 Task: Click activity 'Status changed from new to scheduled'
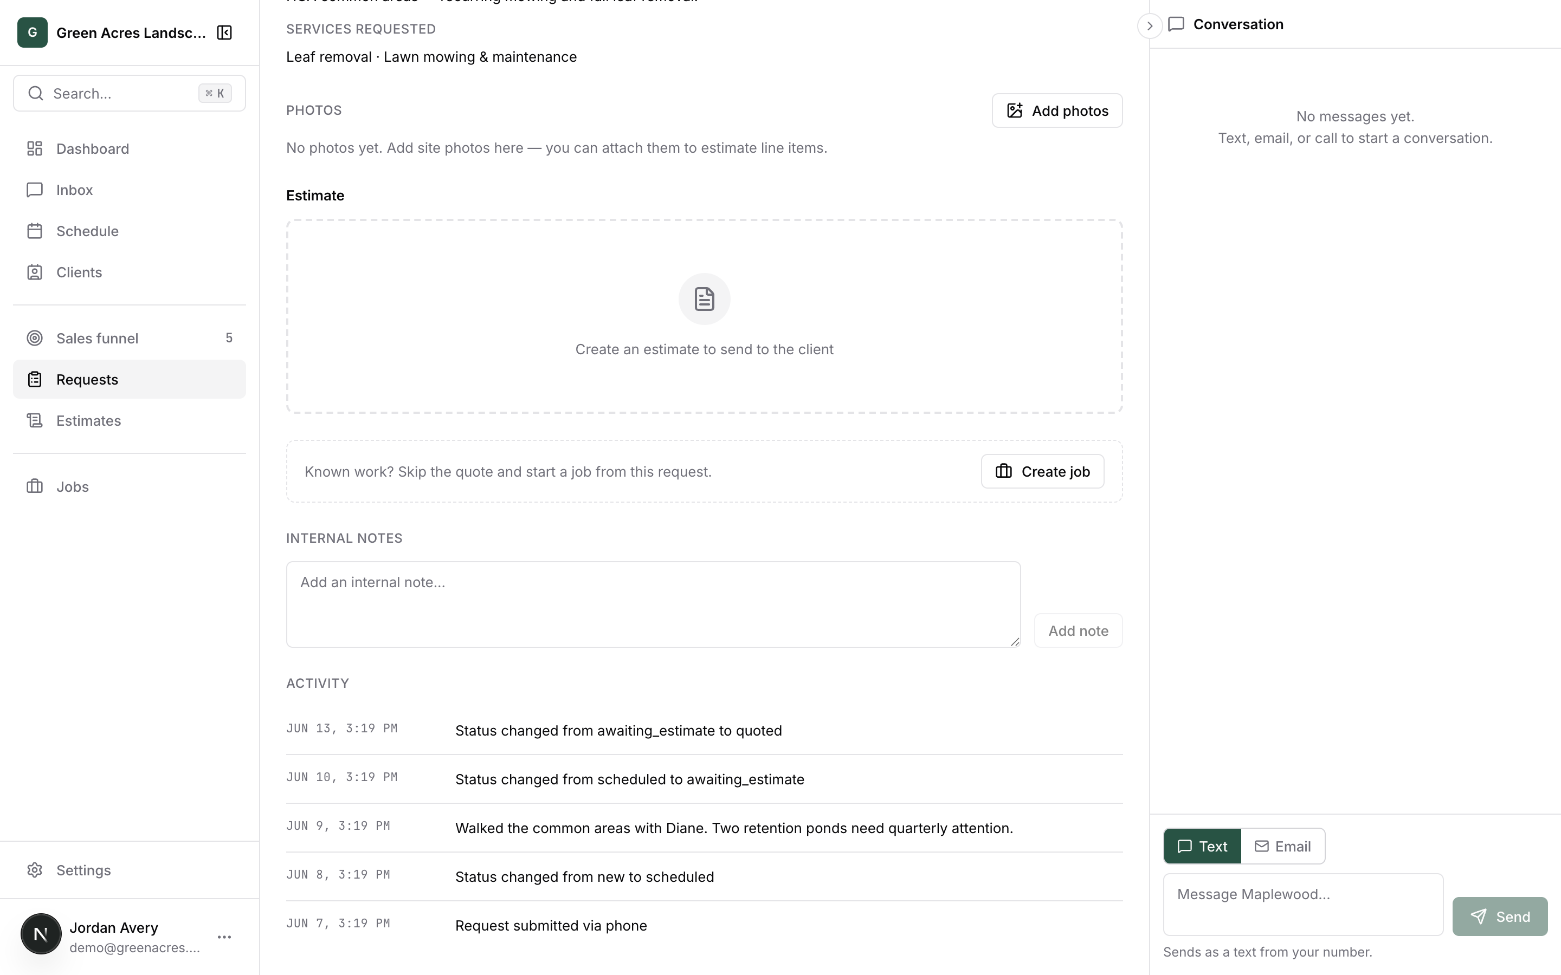tap(584, 877)
